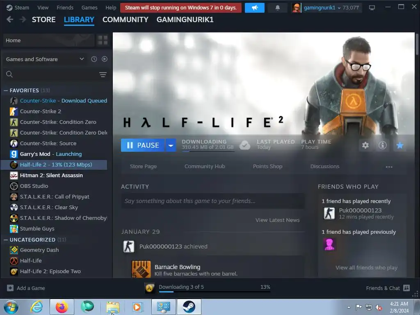The width and height of the screenshot is (420, 315).
Task: Open the Help menu
Action: [111, 8]
